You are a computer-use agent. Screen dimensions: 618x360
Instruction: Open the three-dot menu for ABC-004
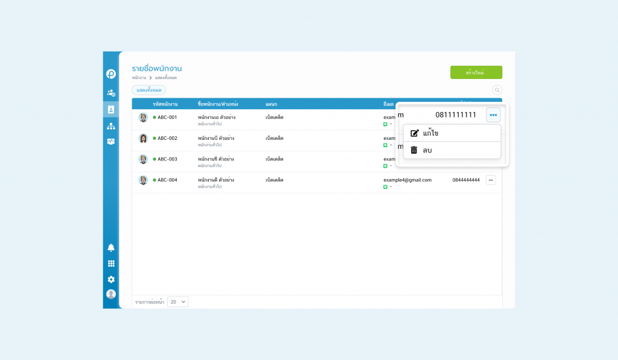pos(491,180)
